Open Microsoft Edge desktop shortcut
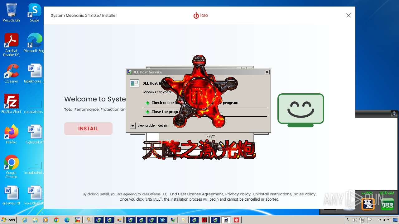 [34, 43]
